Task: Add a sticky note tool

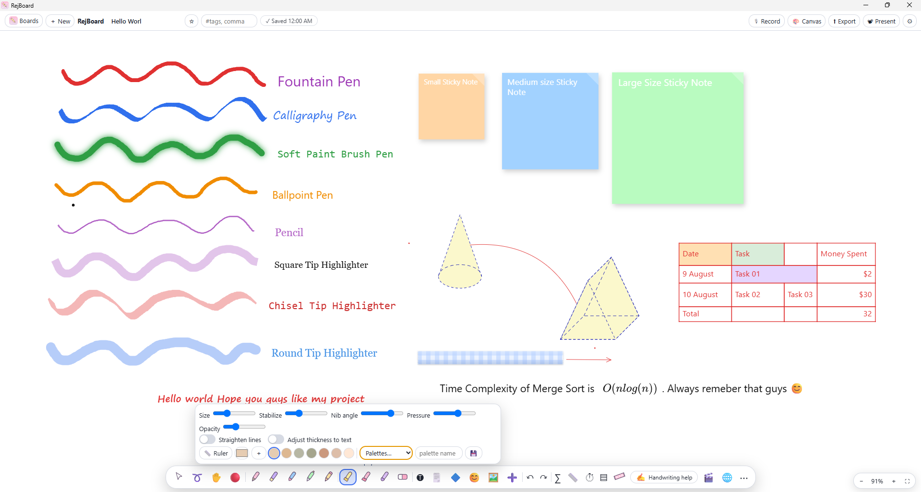Action: click(437, 477)
